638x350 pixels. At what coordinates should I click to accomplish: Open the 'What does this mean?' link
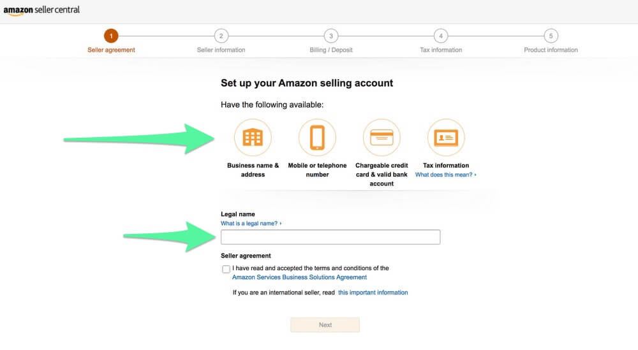pyautogui.click(x=445, y=175)
